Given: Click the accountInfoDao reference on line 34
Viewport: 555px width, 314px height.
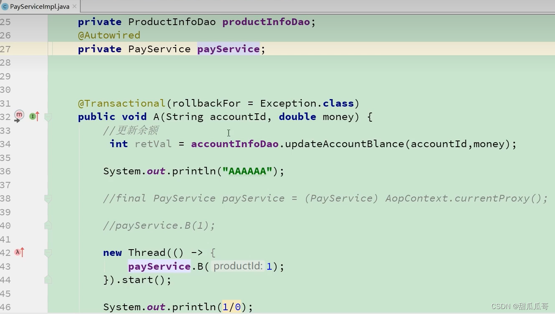Looking at the screenshot, I should pyautogui.click(x=235, y=144).
